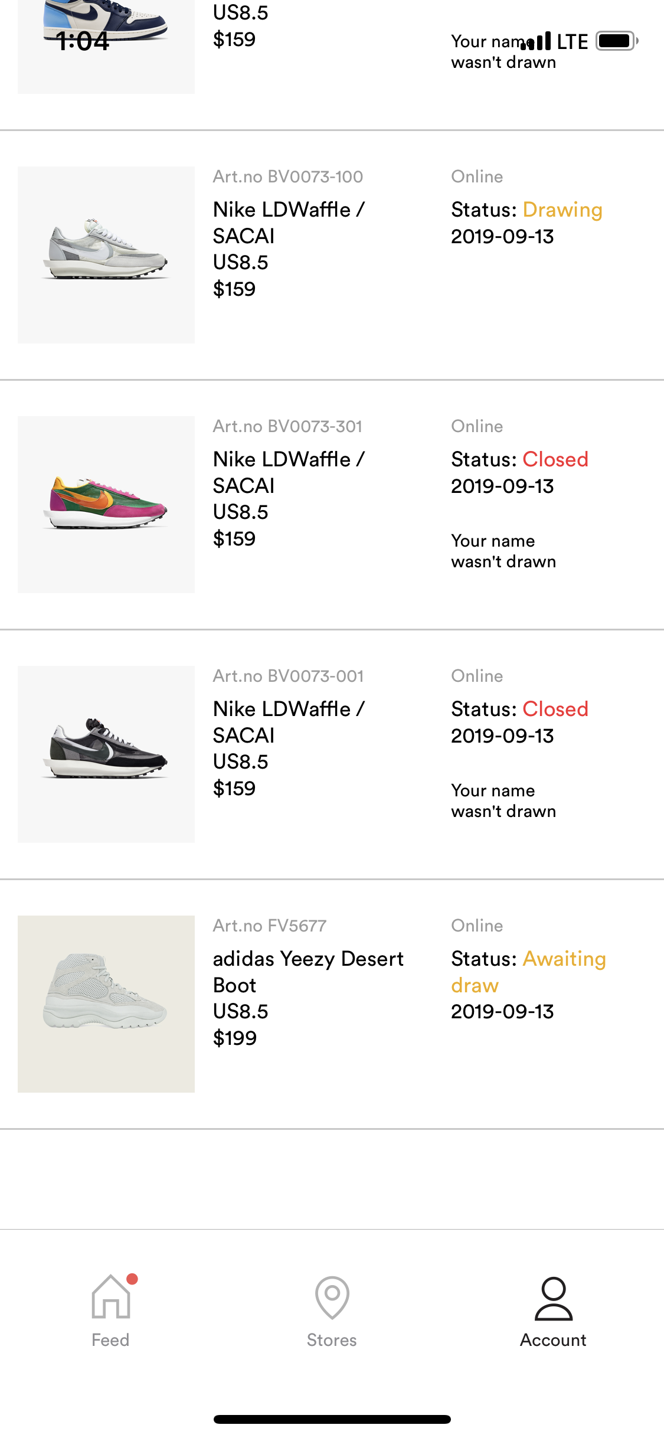Image resolution: width=664 pixels, height=1438 pixels.
Task: Open the adidas Yeezy Desert Boot title
Action: click(x=308, y=972)
